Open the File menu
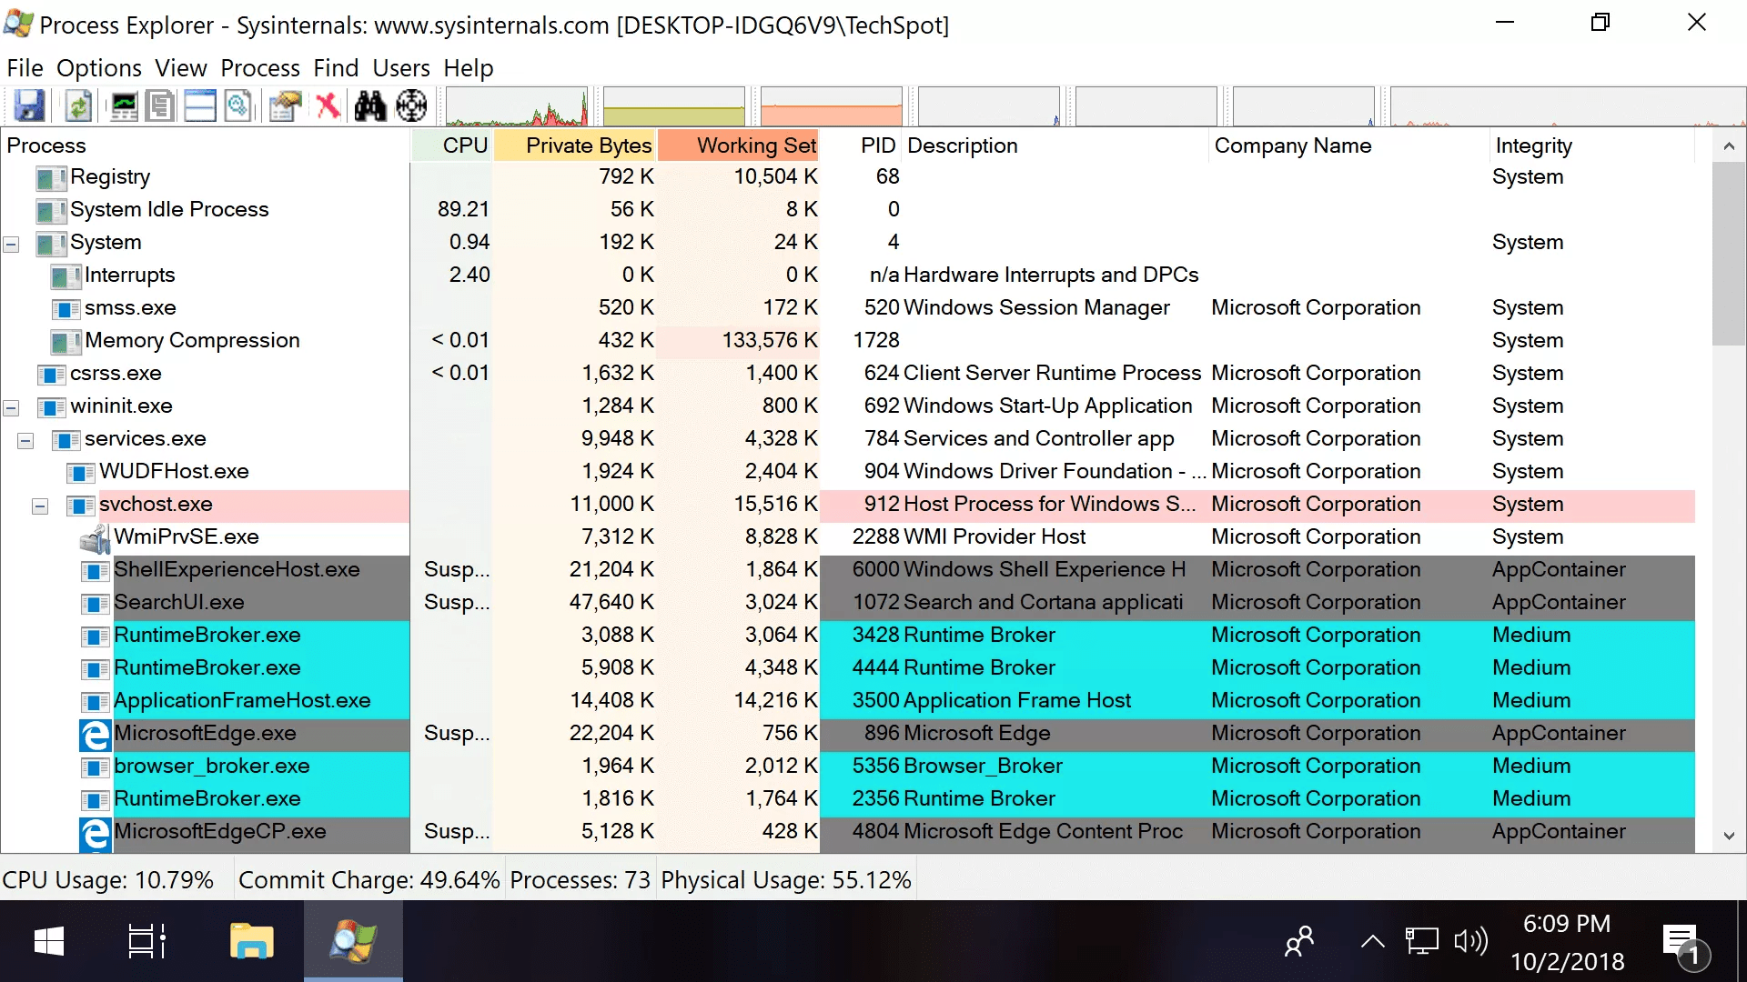The width and height of the screenshot is (1747, 982). (25, 68)
